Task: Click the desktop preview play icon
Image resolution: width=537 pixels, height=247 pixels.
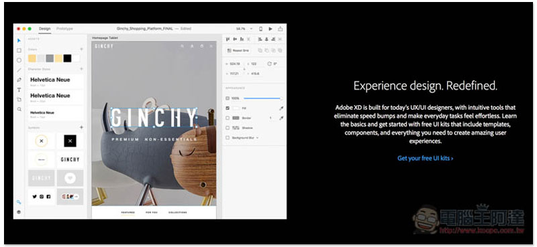Action: (271, 29)
